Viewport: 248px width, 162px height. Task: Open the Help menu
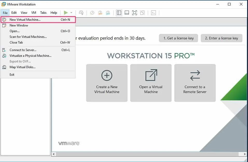54,13
